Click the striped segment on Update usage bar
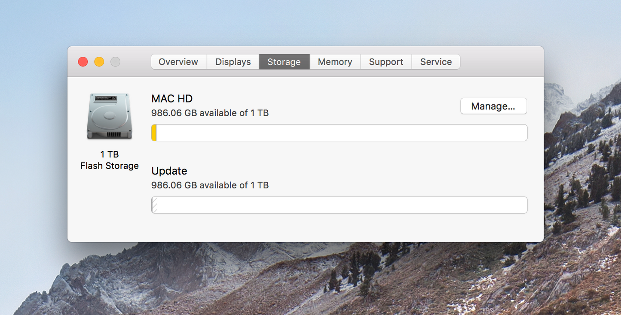Screen dimensions: 621x315 [x=153, y=205]
